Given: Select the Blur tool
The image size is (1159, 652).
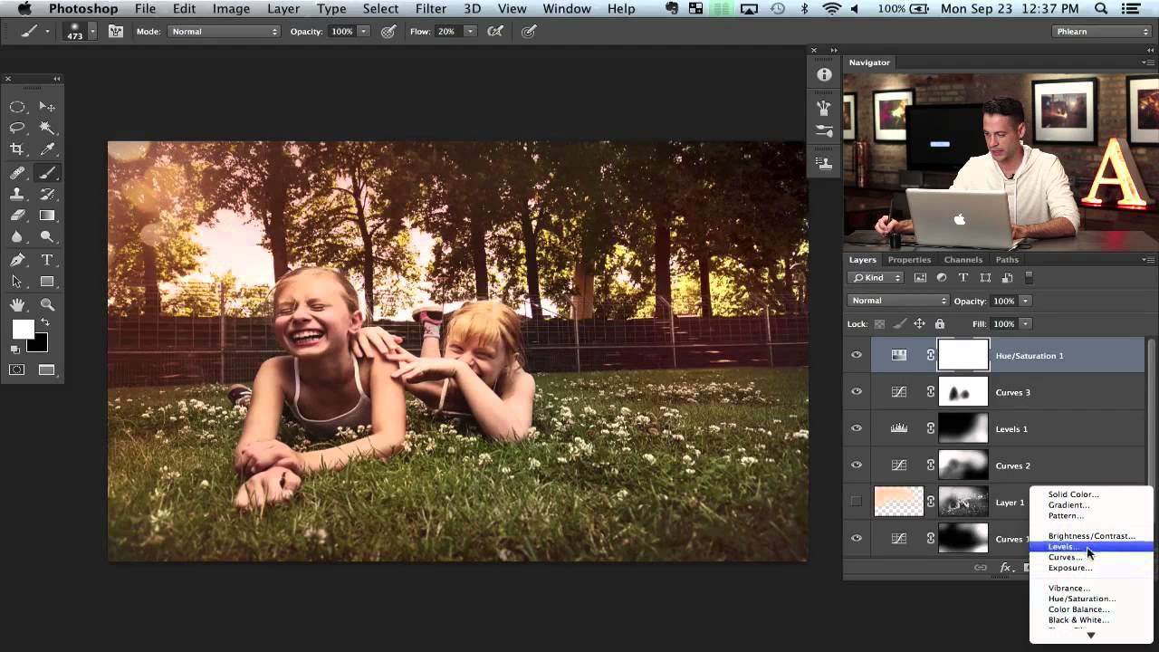Looking at the screenshot, I should click(x=17, y=237).
